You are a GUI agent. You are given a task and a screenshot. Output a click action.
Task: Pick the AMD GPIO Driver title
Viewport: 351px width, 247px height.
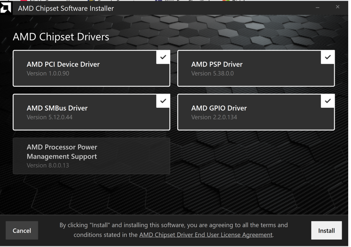point(219,108)
